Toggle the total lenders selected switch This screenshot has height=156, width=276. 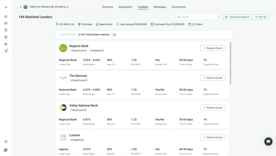click(x=114, y=35)
